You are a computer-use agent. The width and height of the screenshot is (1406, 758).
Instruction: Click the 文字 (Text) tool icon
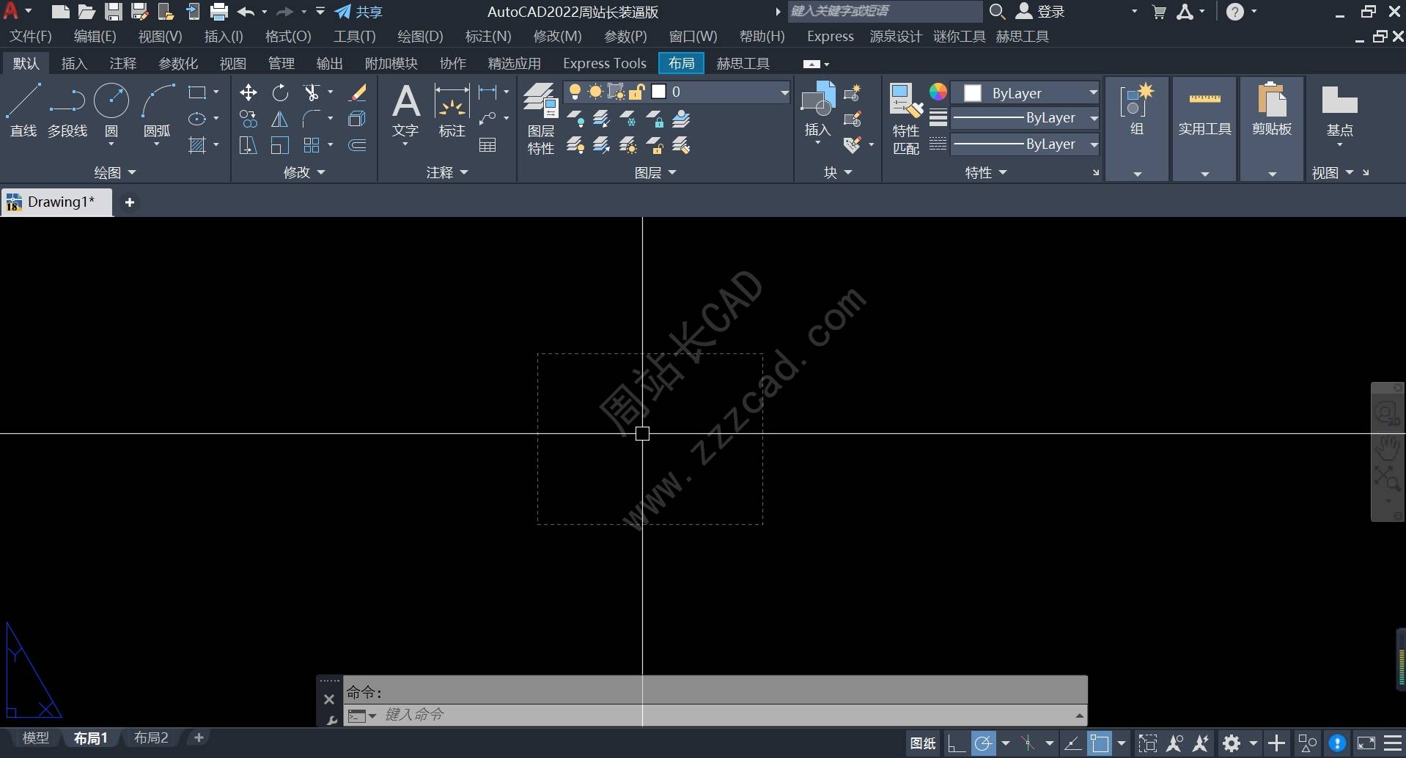(x=405, y=110)
